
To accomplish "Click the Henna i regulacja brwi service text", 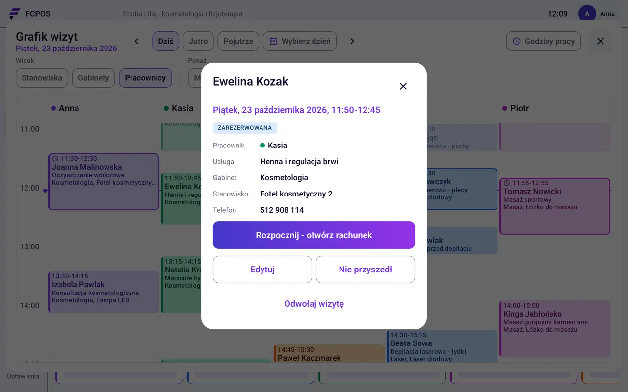I will tap(299, 162).
